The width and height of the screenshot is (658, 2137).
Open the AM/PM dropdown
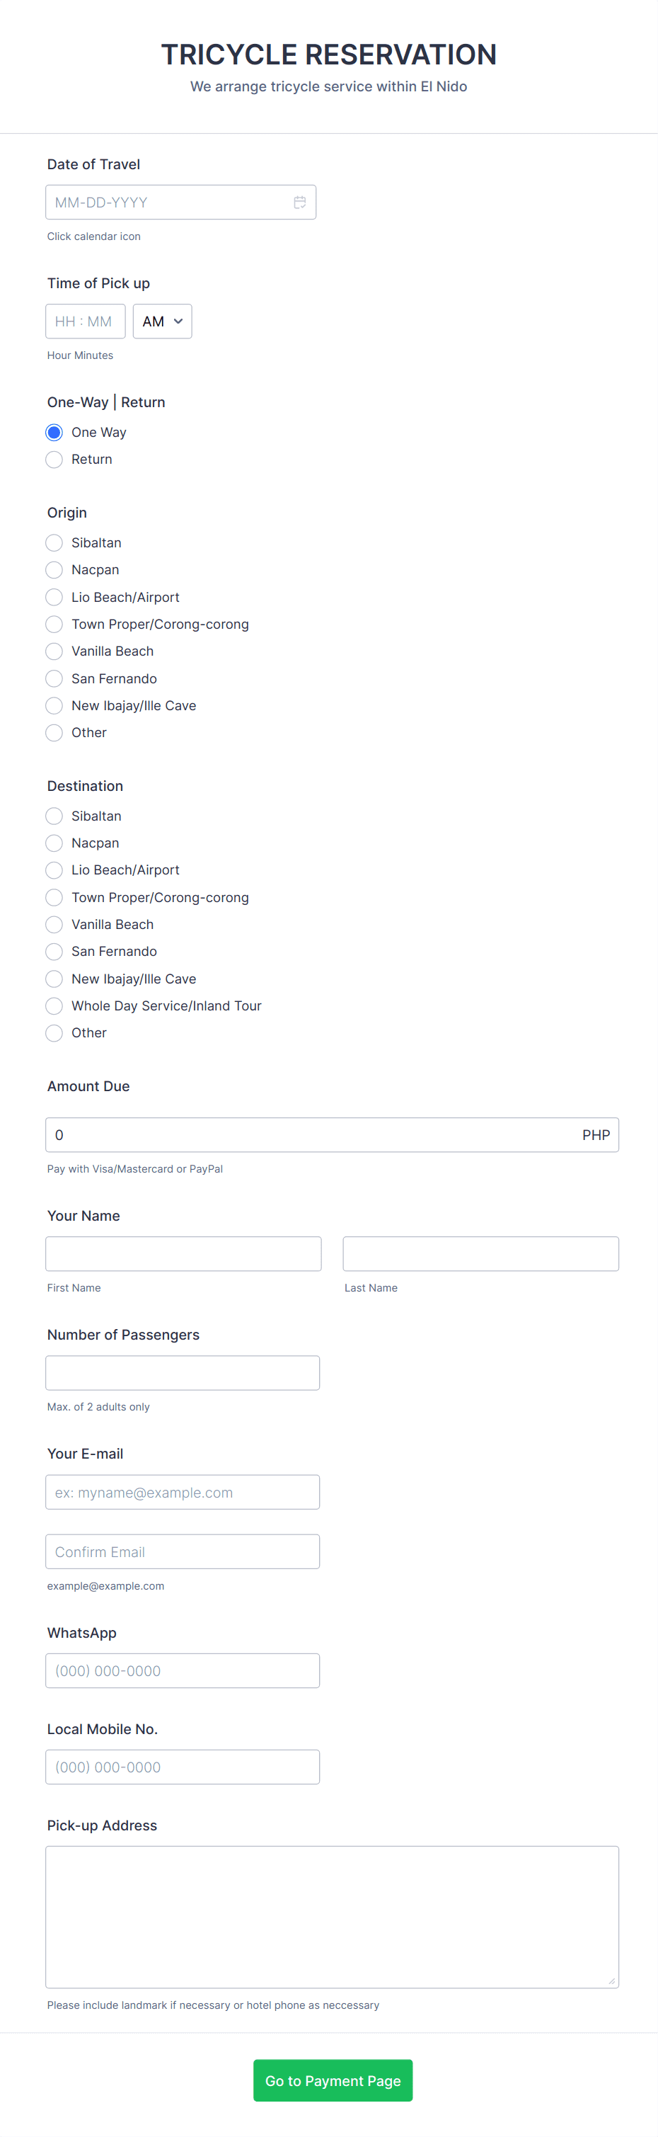point(161,321)
